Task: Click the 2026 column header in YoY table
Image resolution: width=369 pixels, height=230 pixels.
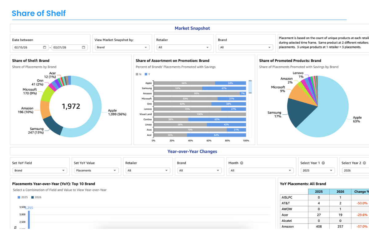Action: click(x=340, y=191)
